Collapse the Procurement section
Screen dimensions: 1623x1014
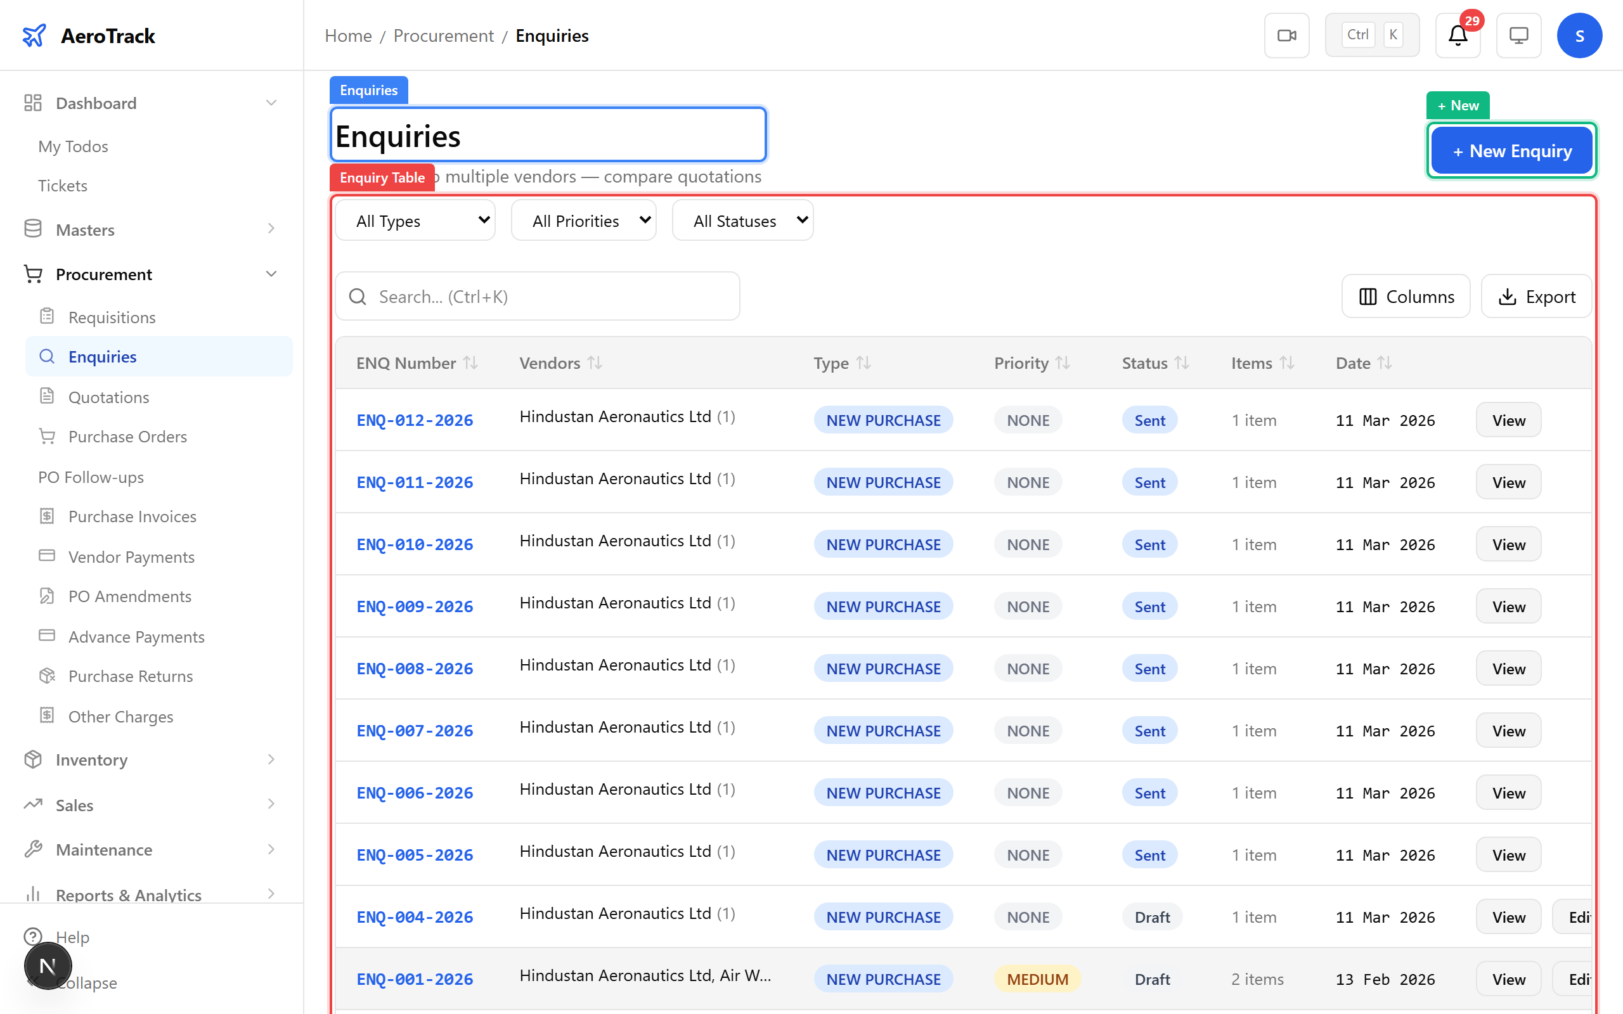tap(271, 274)
